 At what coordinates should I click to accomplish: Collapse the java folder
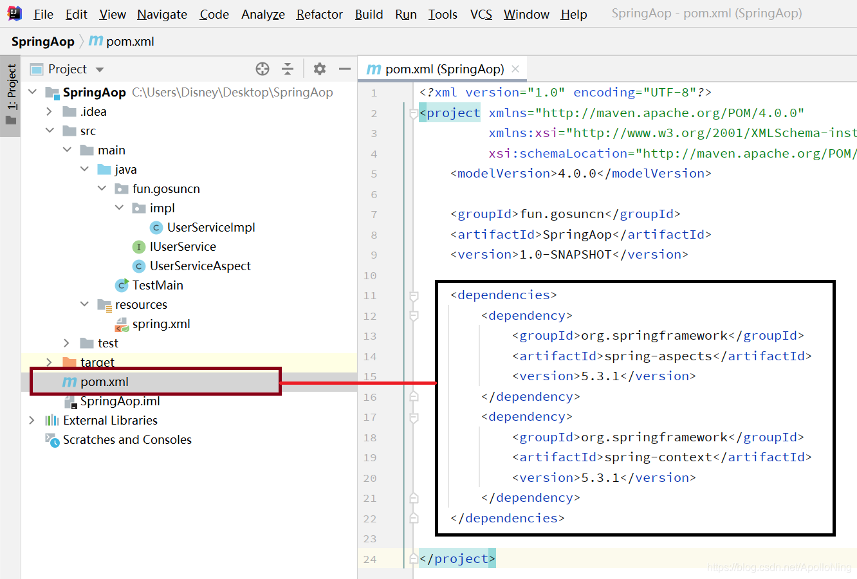click(84, 169)
